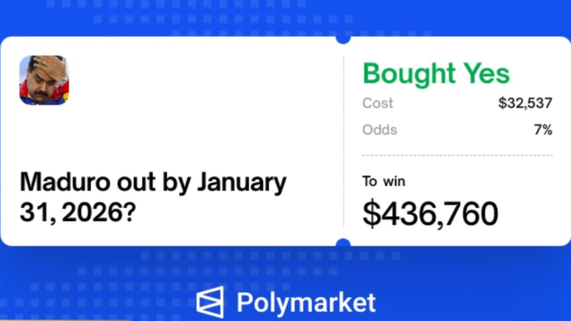
Task: Click the green word 'Bought'
Action: tap(409, 74)
